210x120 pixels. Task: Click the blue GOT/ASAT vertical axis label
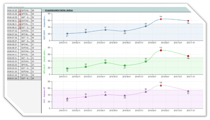coord(44,27)
